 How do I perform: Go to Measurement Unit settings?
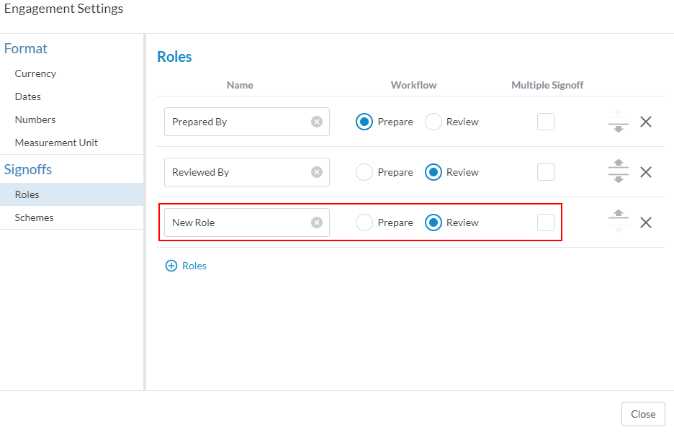click(56, 143)
